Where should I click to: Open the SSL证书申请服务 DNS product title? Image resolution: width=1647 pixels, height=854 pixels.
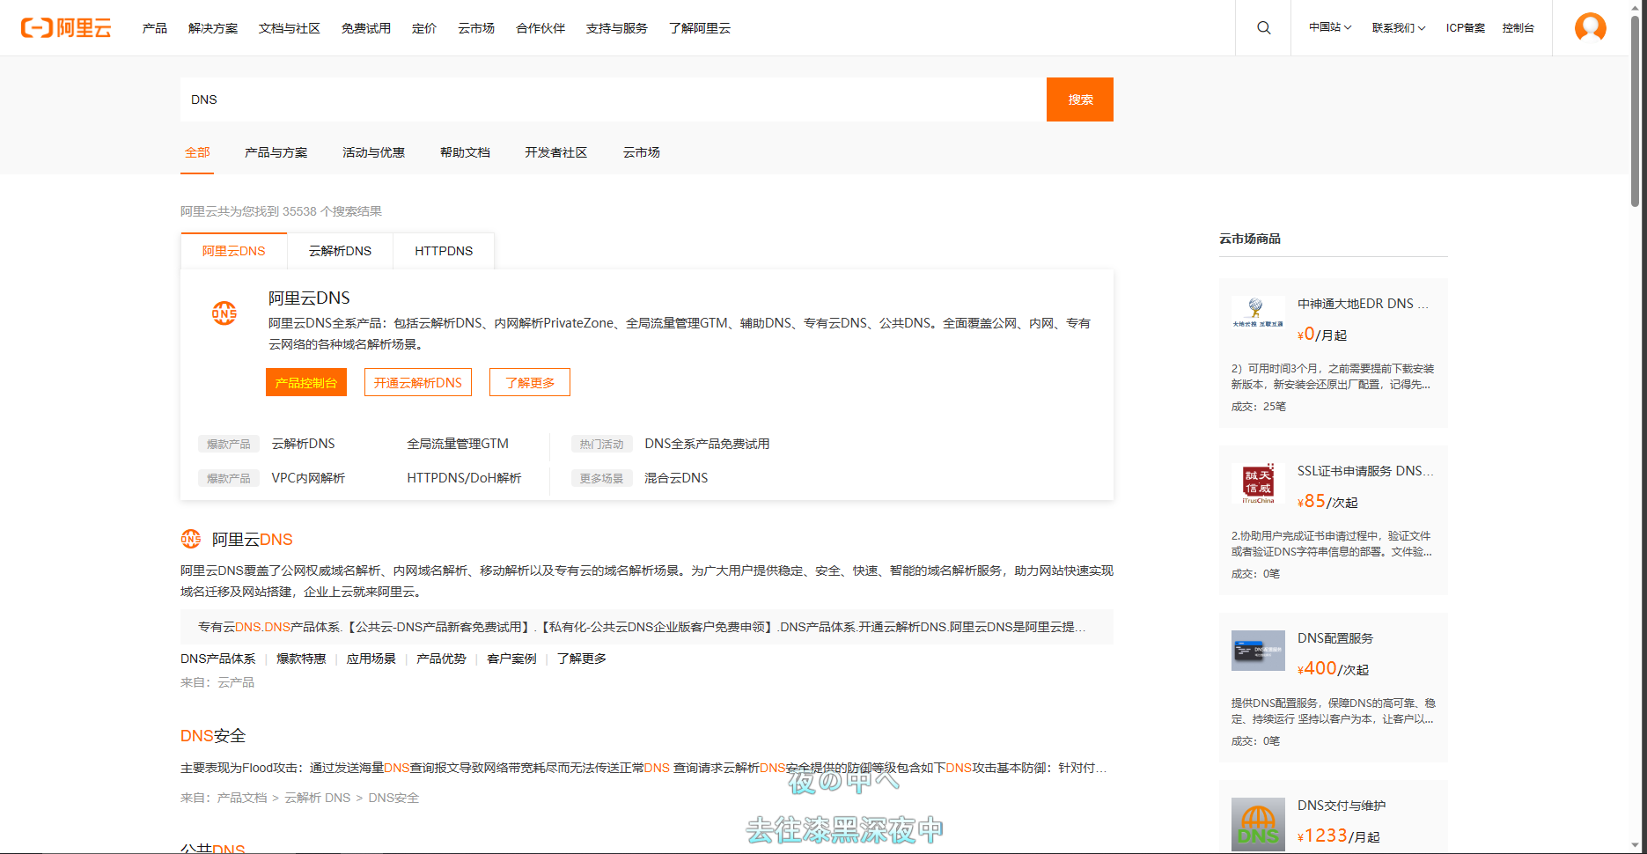(1365, 471)
